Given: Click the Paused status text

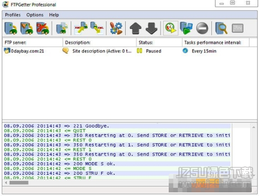Looking at the screenshot, I should tap(154, 51).
